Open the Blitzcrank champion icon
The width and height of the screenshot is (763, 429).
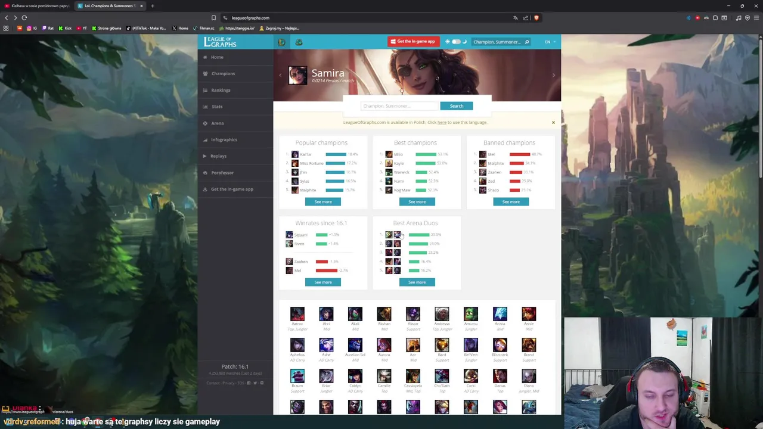pos(500,345)
